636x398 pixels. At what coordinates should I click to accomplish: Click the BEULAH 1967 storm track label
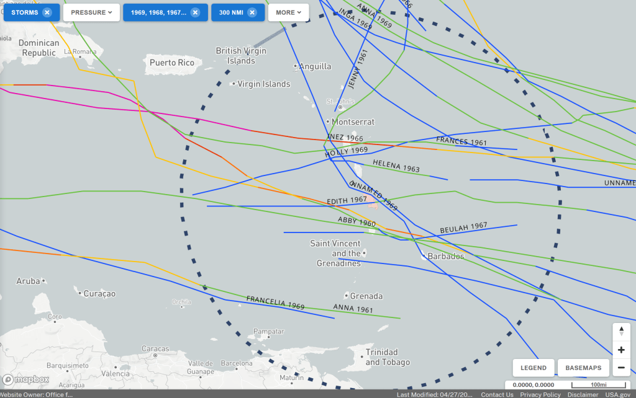click(463, 228)
